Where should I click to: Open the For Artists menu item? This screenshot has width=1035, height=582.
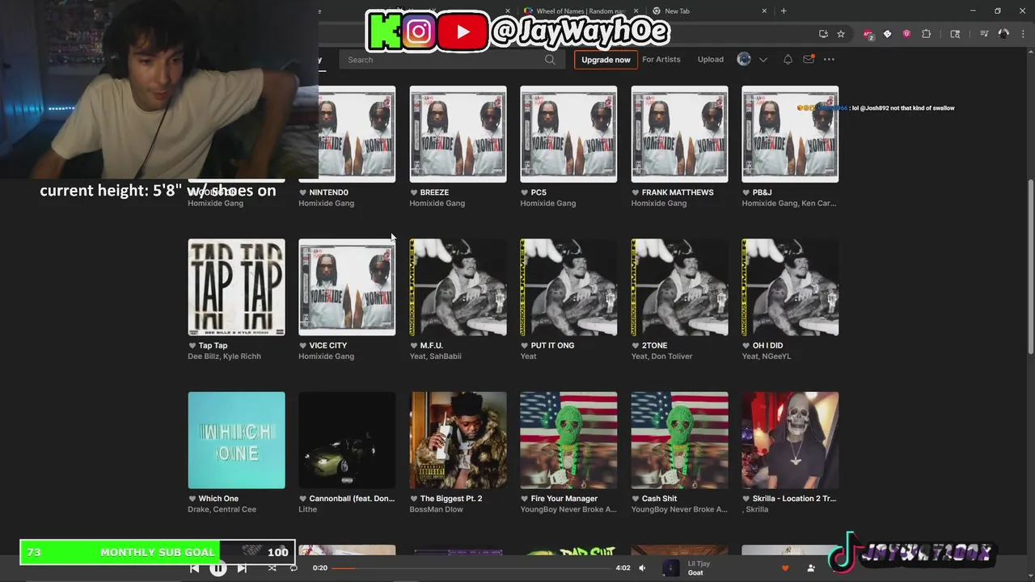[661, 59]
